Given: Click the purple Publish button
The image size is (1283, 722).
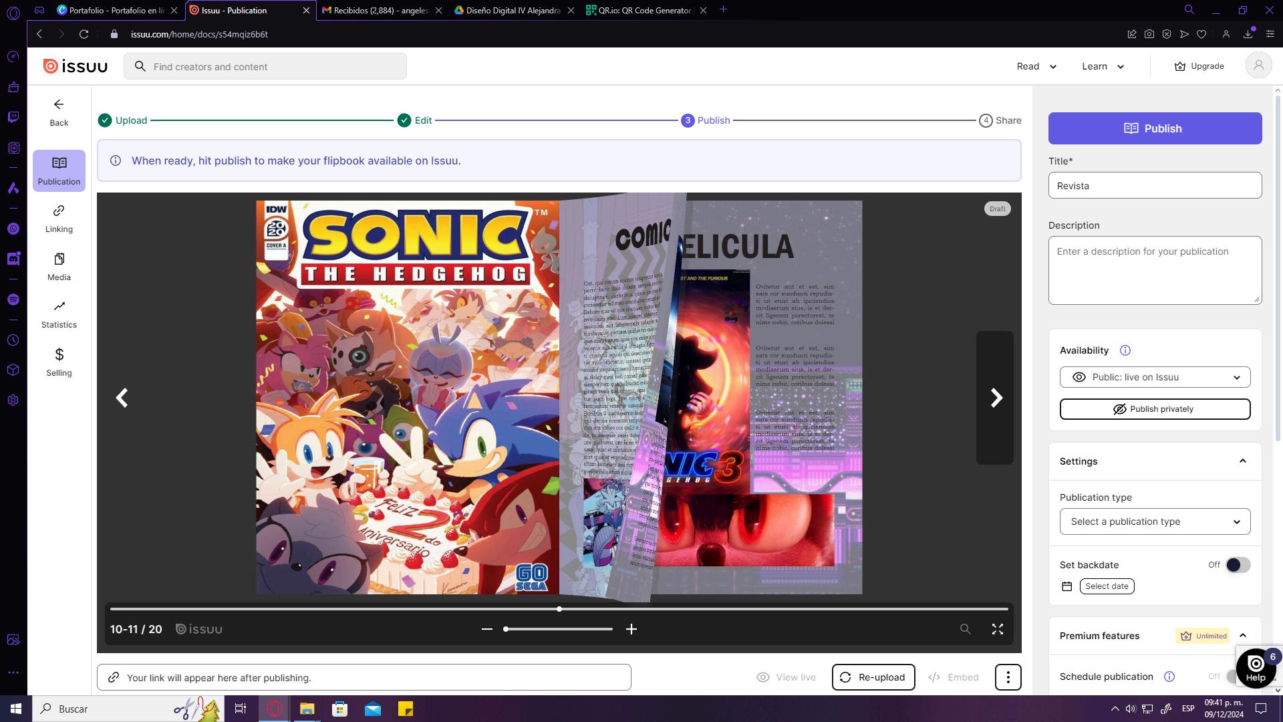Looking at the screenshot, I should [x=1154, y=128].
